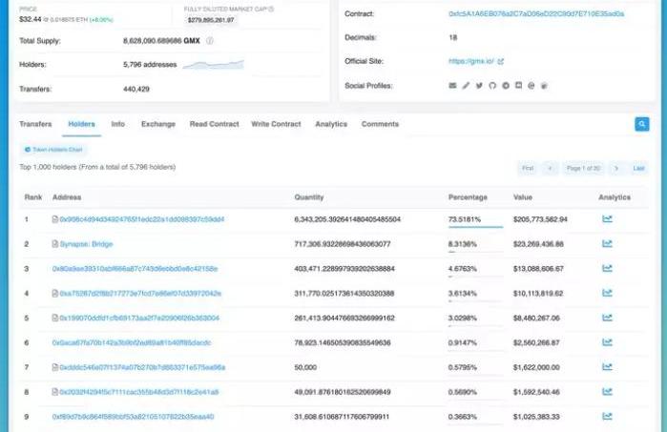The height and width of the screenshot is (432, 667).
Task: Go to First page of holders
Action: pos(527,168)
